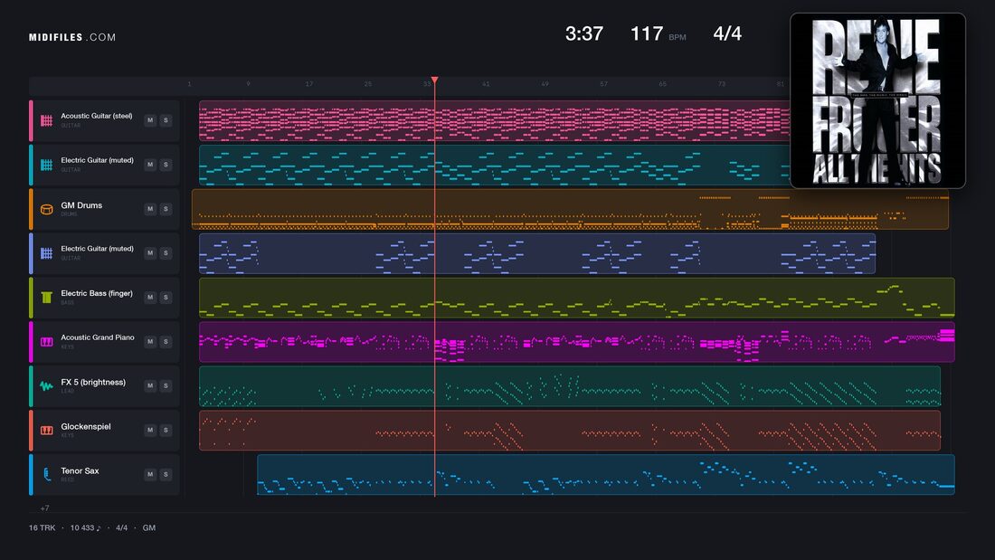Click the olive Electric Bass clip

(577, 297)
